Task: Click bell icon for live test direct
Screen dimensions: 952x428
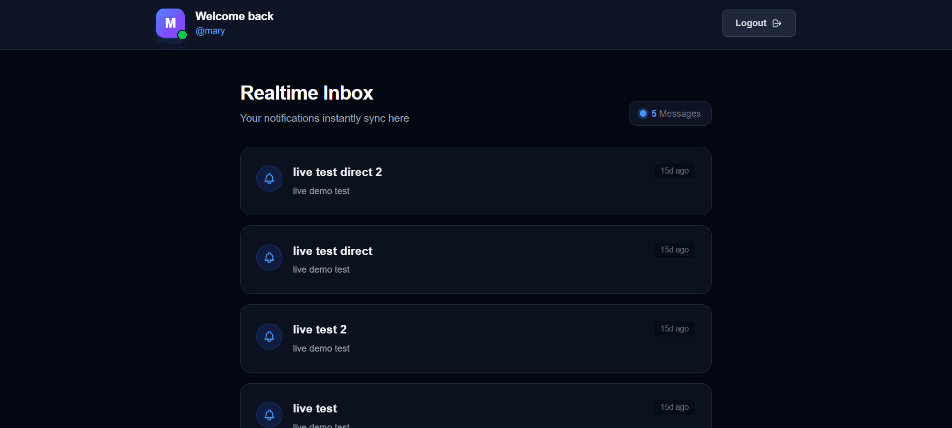Action: click(x=269, y=258)
